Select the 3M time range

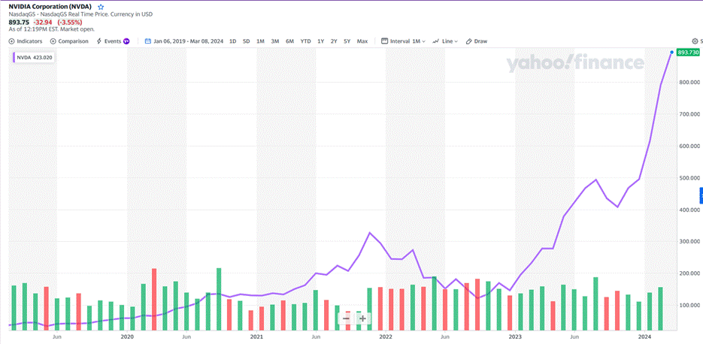[x=275, y=41]
